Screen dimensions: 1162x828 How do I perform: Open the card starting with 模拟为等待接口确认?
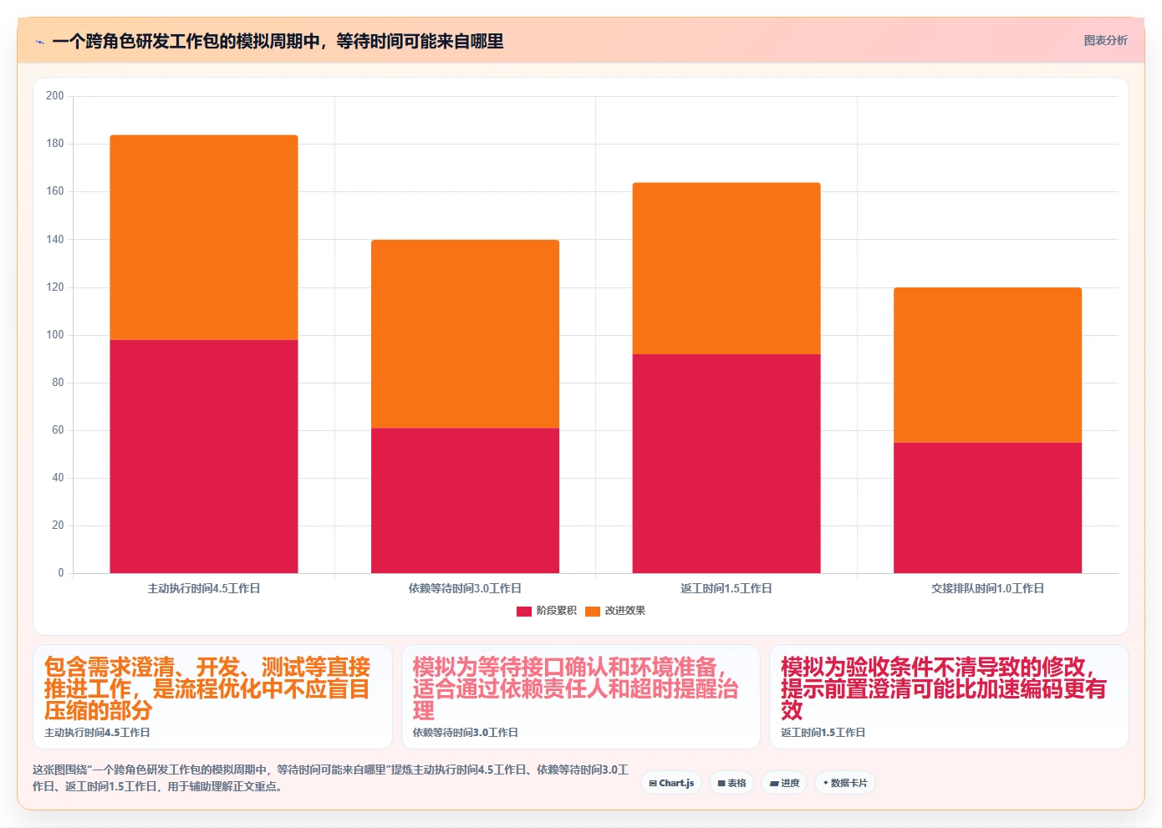point(581,697)
